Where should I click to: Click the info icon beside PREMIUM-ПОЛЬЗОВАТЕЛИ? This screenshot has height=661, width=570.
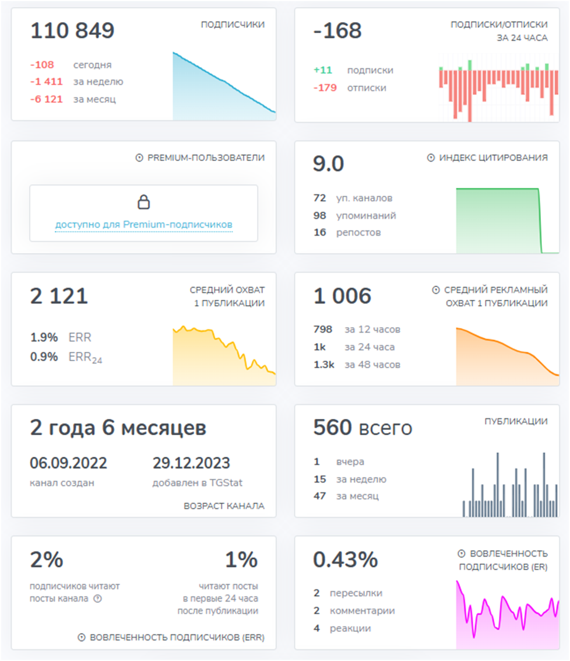point(139,158)
